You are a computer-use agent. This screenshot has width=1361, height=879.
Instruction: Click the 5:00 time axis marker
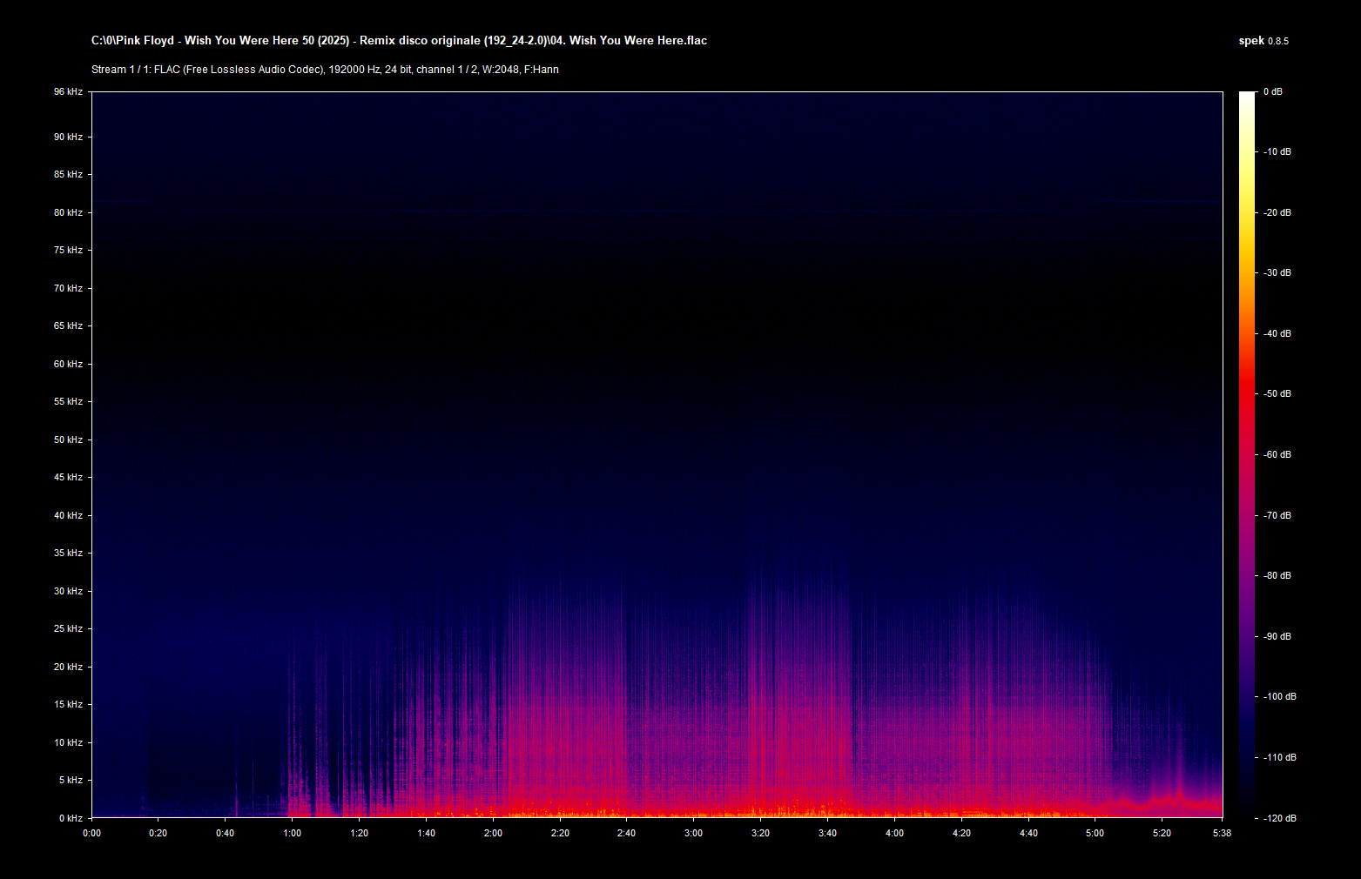coord(1095,833)
